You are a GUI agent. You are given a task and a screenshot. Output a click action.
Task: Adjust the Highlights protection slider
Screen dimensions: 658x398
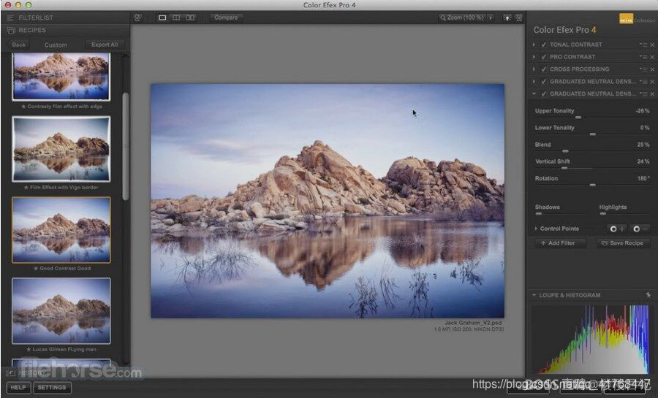click(x=603, y=214)
